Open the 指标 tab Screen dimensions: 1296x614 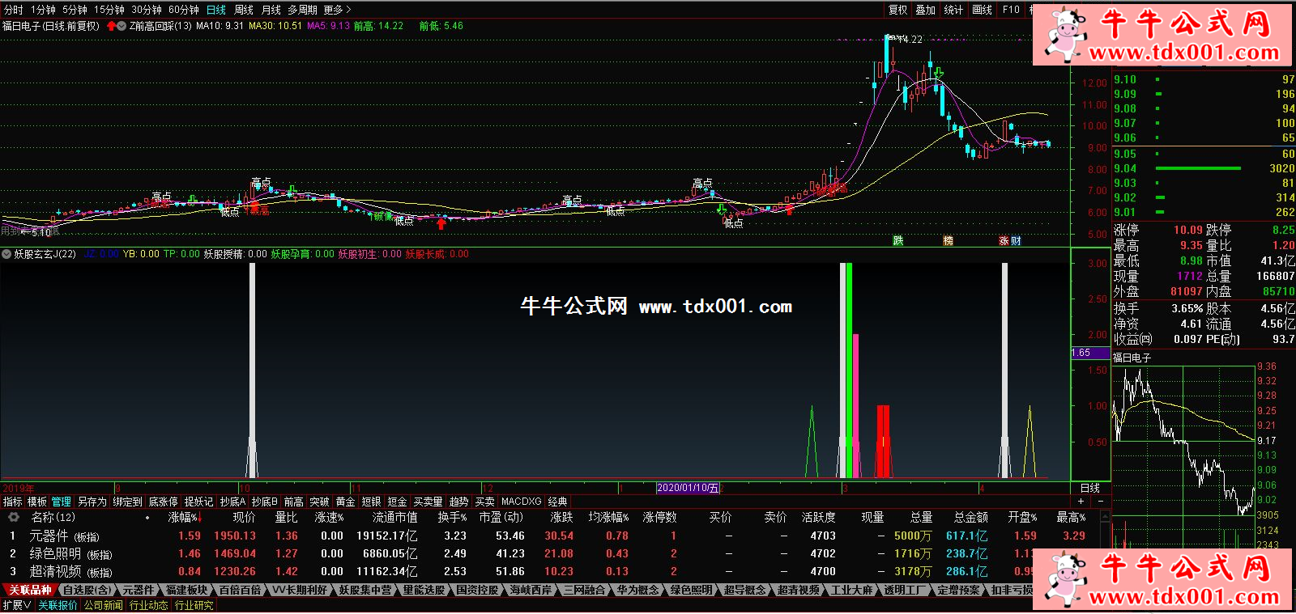click(12, 502)
